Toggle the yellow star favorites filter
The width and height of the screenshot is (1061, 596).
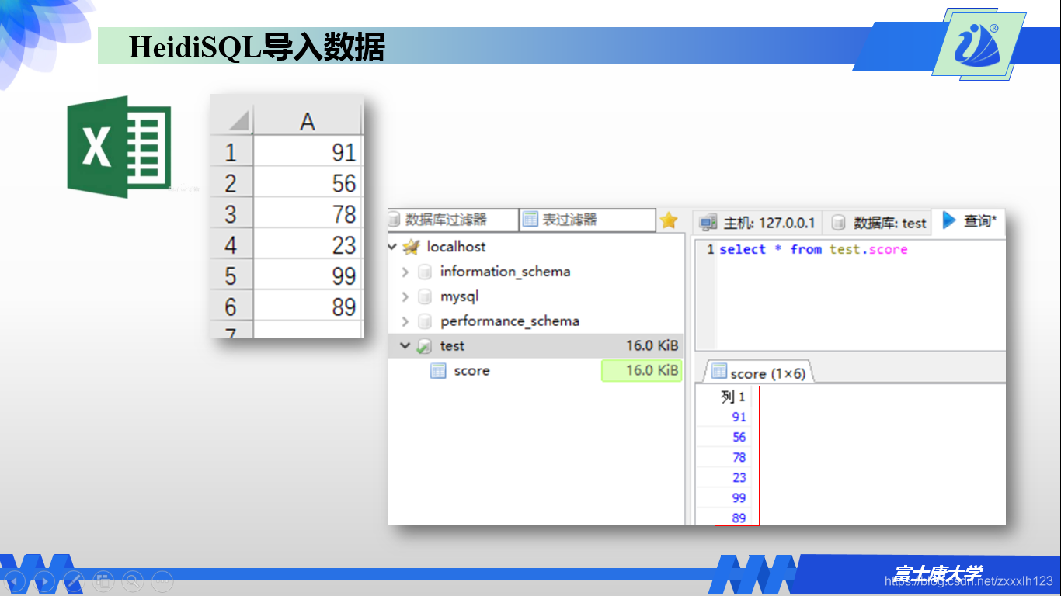click(x=669, y=220)
